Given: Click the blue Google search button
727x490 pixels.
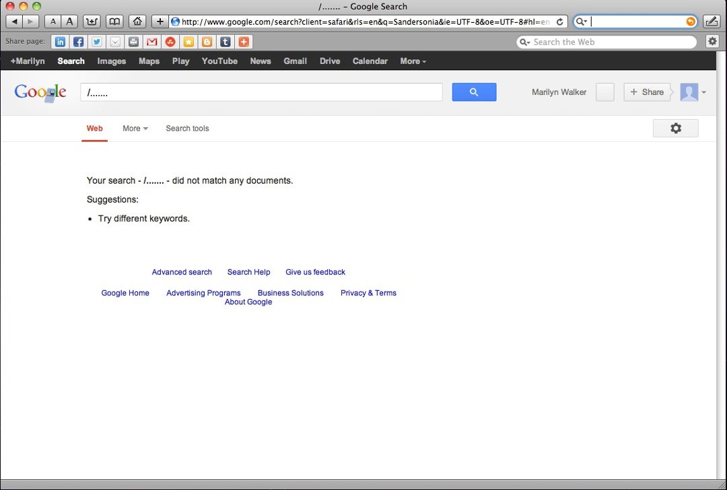Looking at the screenshot, I should pos(474,92).
